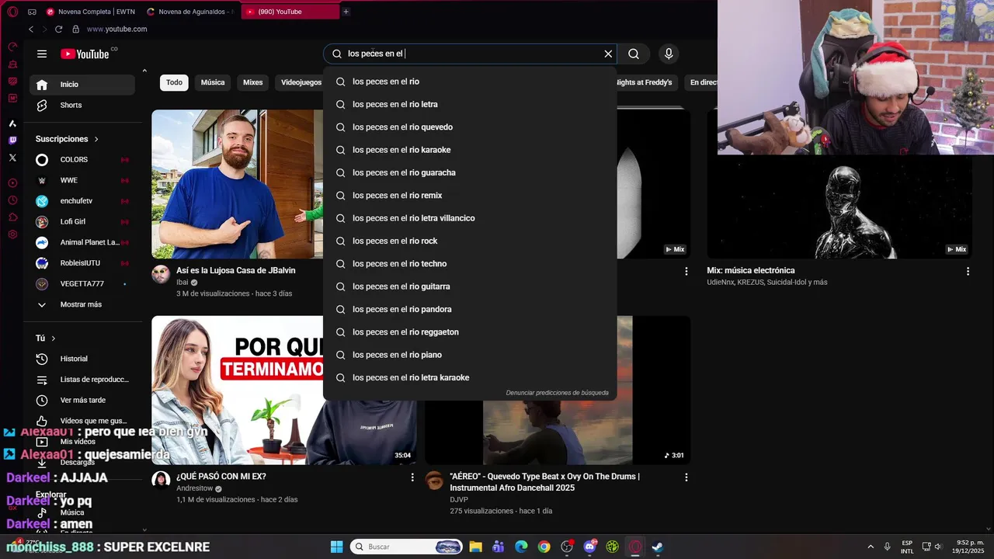Open Aria AI in Opera sidebar
Screen dimensions: 994x559
coord(12,123)
